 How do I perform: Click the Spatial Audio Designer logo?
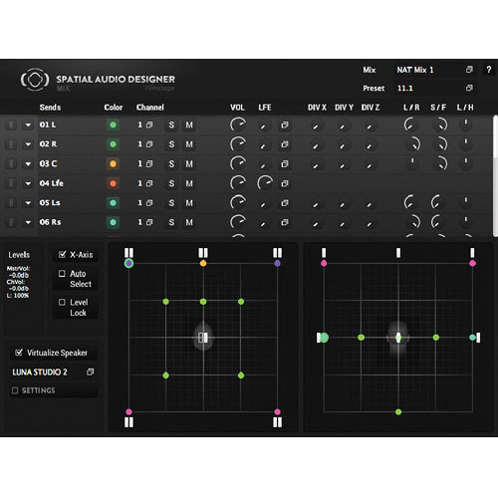click(x=35, y=80)
